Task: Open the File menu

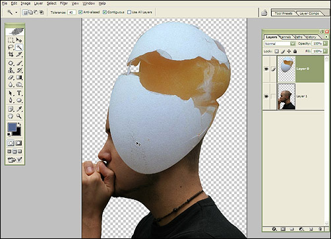Action: 5,3
